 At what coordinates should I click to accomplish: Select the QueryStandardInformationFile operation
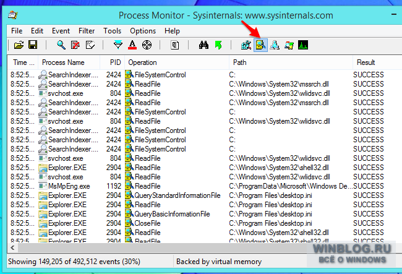(x=177, y=195)
